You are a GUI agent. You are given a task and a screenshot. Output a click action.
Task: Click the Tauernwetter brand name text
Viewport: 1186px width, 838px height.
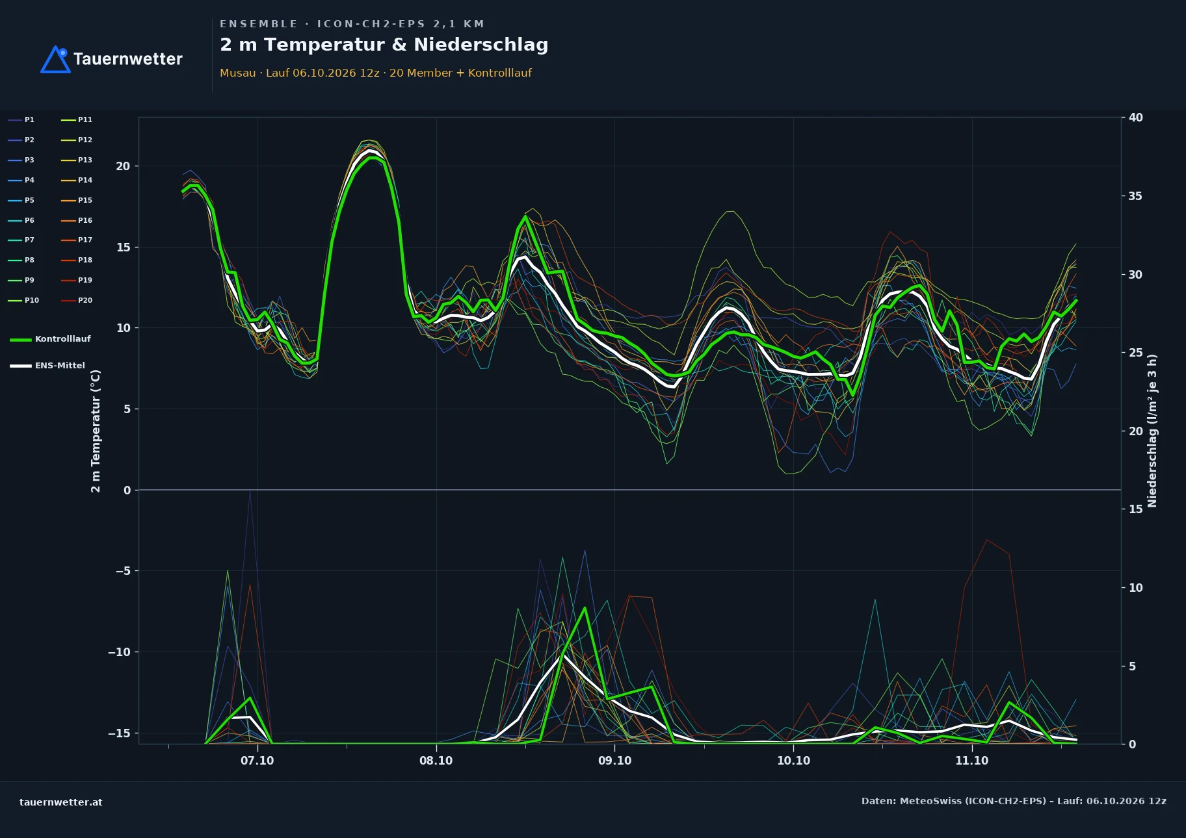(x=128, y=59)
